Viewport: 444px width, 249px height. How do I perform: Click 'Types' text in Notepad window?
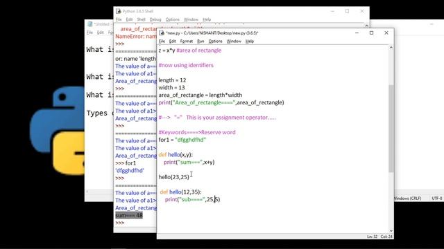pos(97,113)
